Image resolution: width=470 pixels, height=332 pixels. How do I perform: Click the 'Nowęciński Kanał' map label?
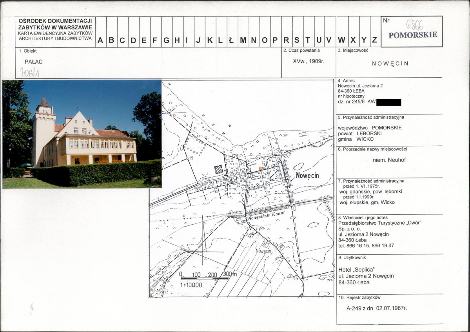(266, 216)
